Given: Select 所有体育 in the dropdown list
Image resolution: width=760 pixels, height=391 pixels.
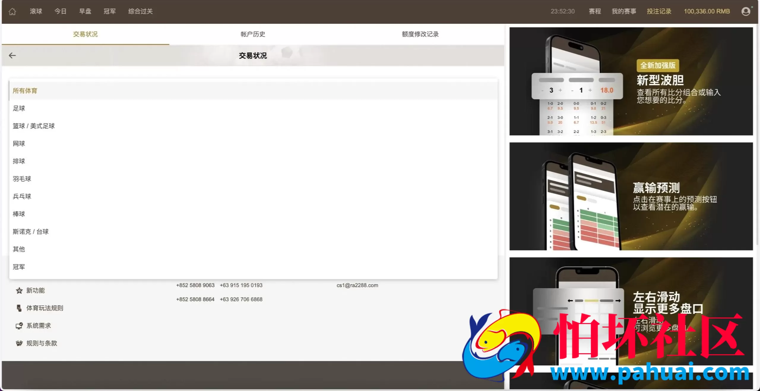Looking at the screenshot, I should (253, 91).
